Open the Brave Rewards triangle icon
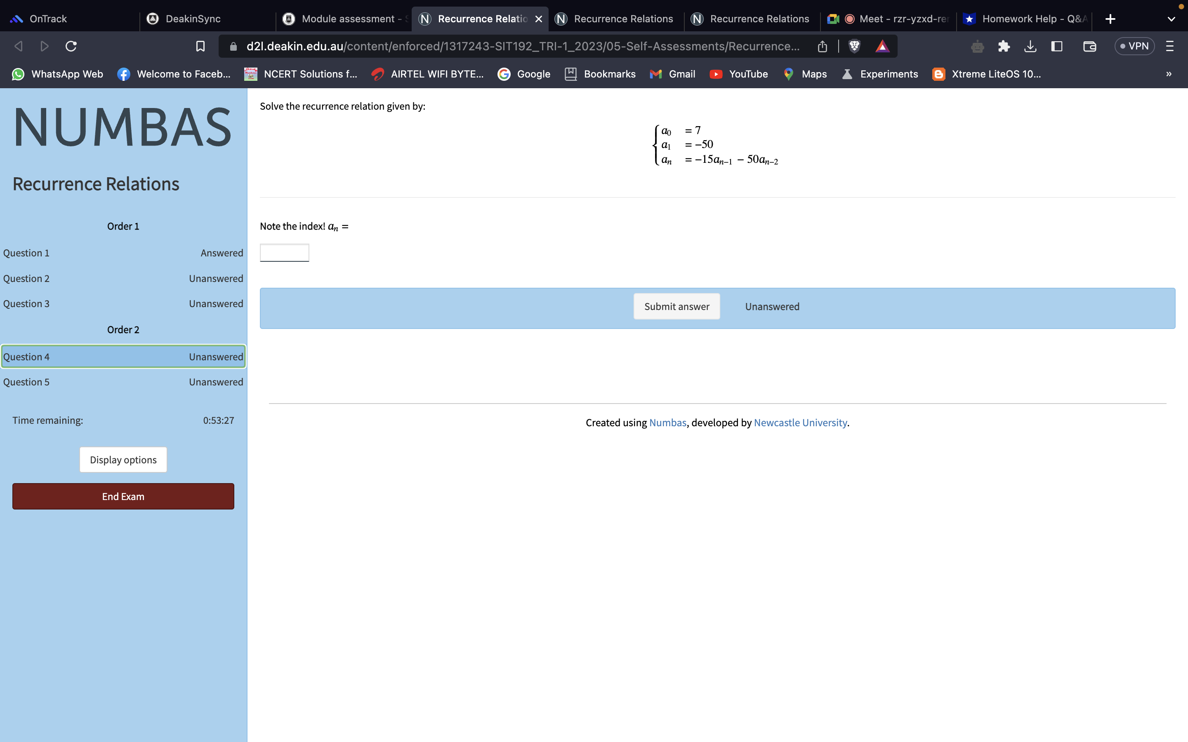The image size is (1188, 742). coord(882,46)
